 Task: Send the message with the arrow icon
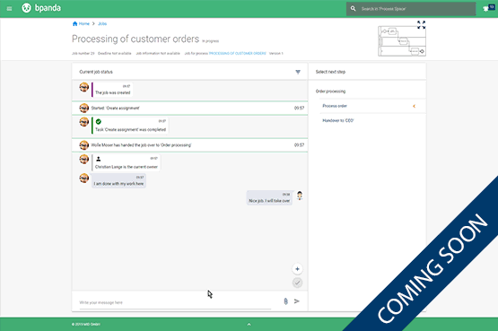[x=297, y=301]
